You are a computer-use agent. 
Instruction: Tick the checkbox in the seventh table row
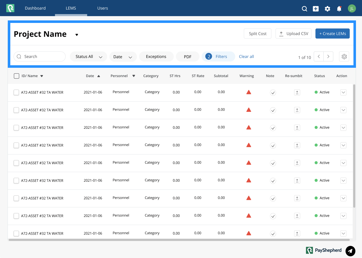pos(16,198)
